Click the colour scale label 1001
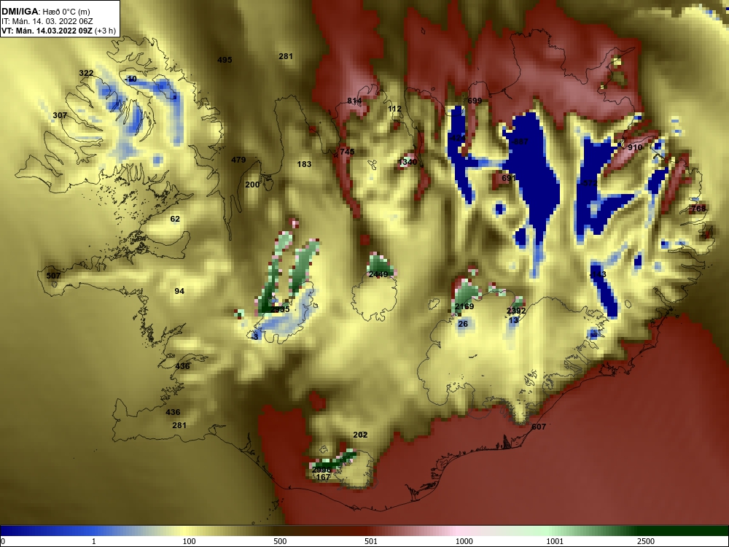The height and width of the screenshot is (547, 729). coord(555,541)
